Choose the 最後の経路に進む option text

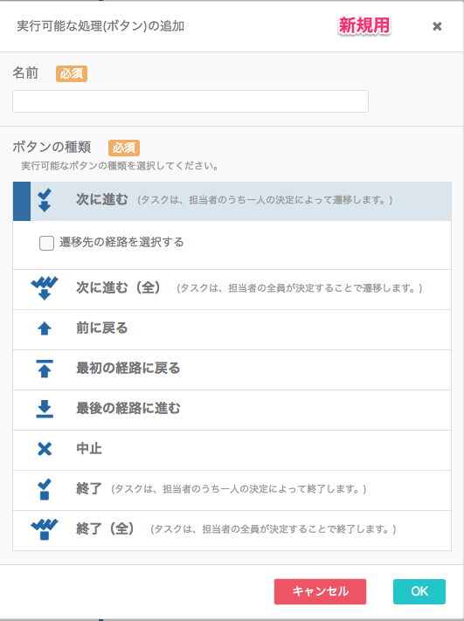(128, 409)
